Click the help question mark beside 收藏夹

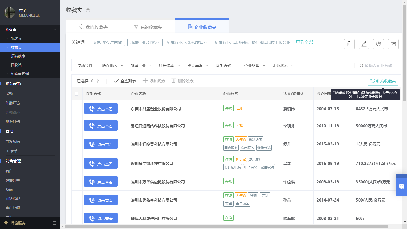click(x=88, y=10)
